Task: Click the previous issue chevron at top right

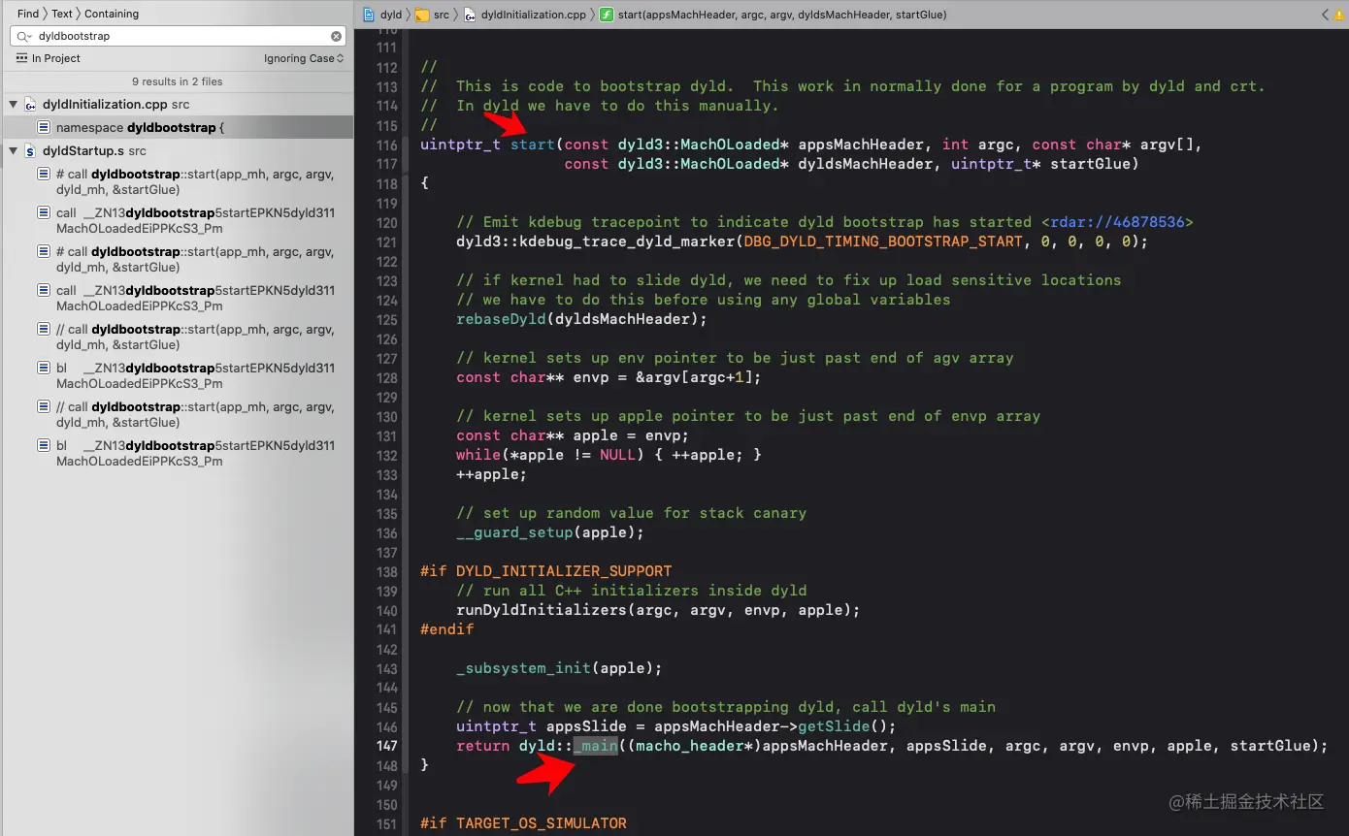Action: (x=1326, y=15)
